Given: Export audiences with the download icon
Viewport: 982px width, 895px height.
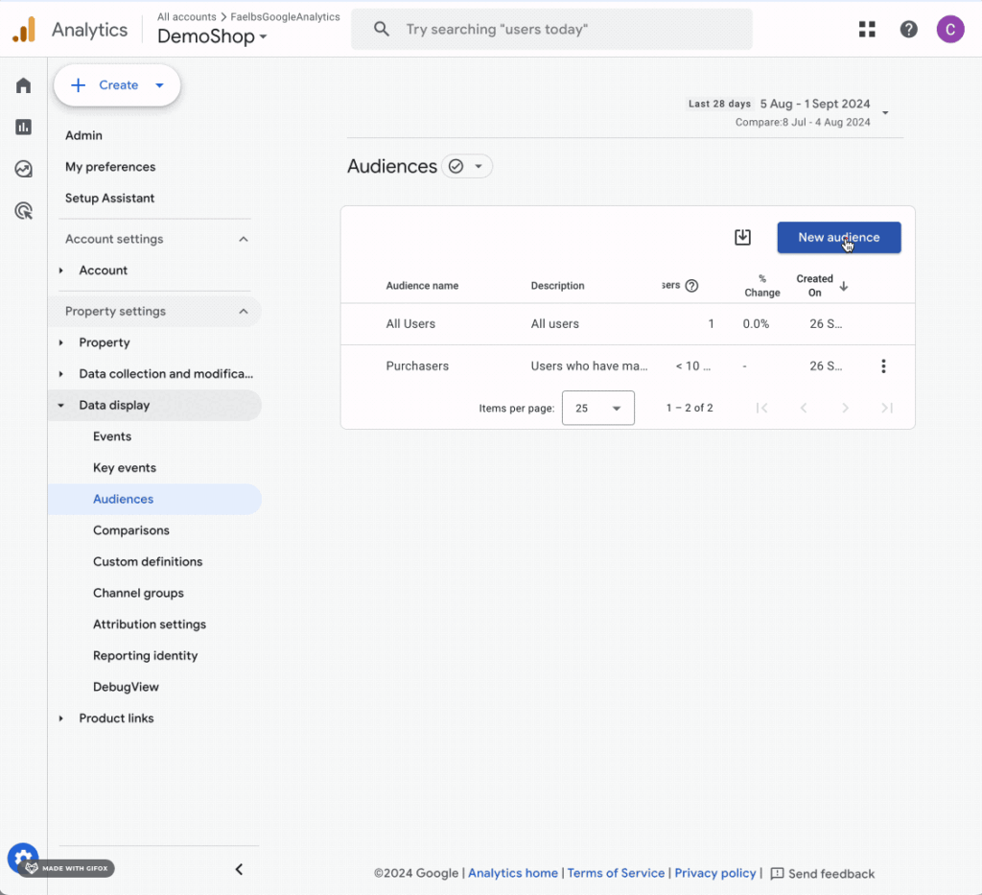Looking at the screenshot, I should [x=742, y=236].
